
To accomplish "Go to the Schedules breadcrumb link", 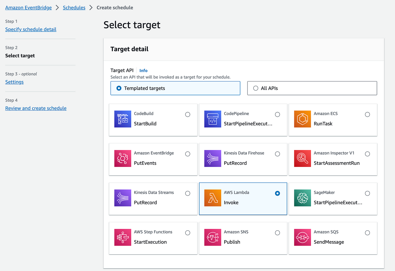I will [74, 8].
